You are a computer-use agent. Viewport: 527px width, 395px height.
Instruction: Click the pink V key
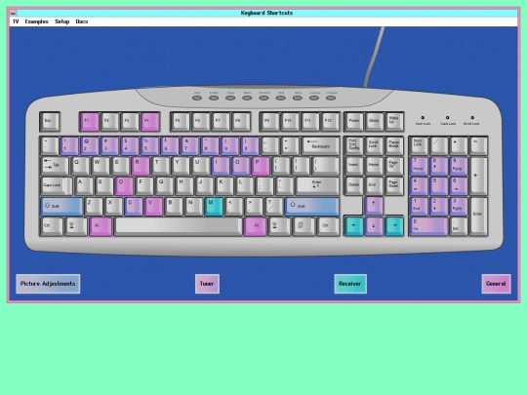click(x=153, y=206)
